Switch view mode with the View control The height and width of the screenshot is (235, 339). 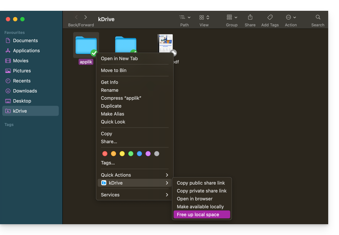[x=204, y=17]
